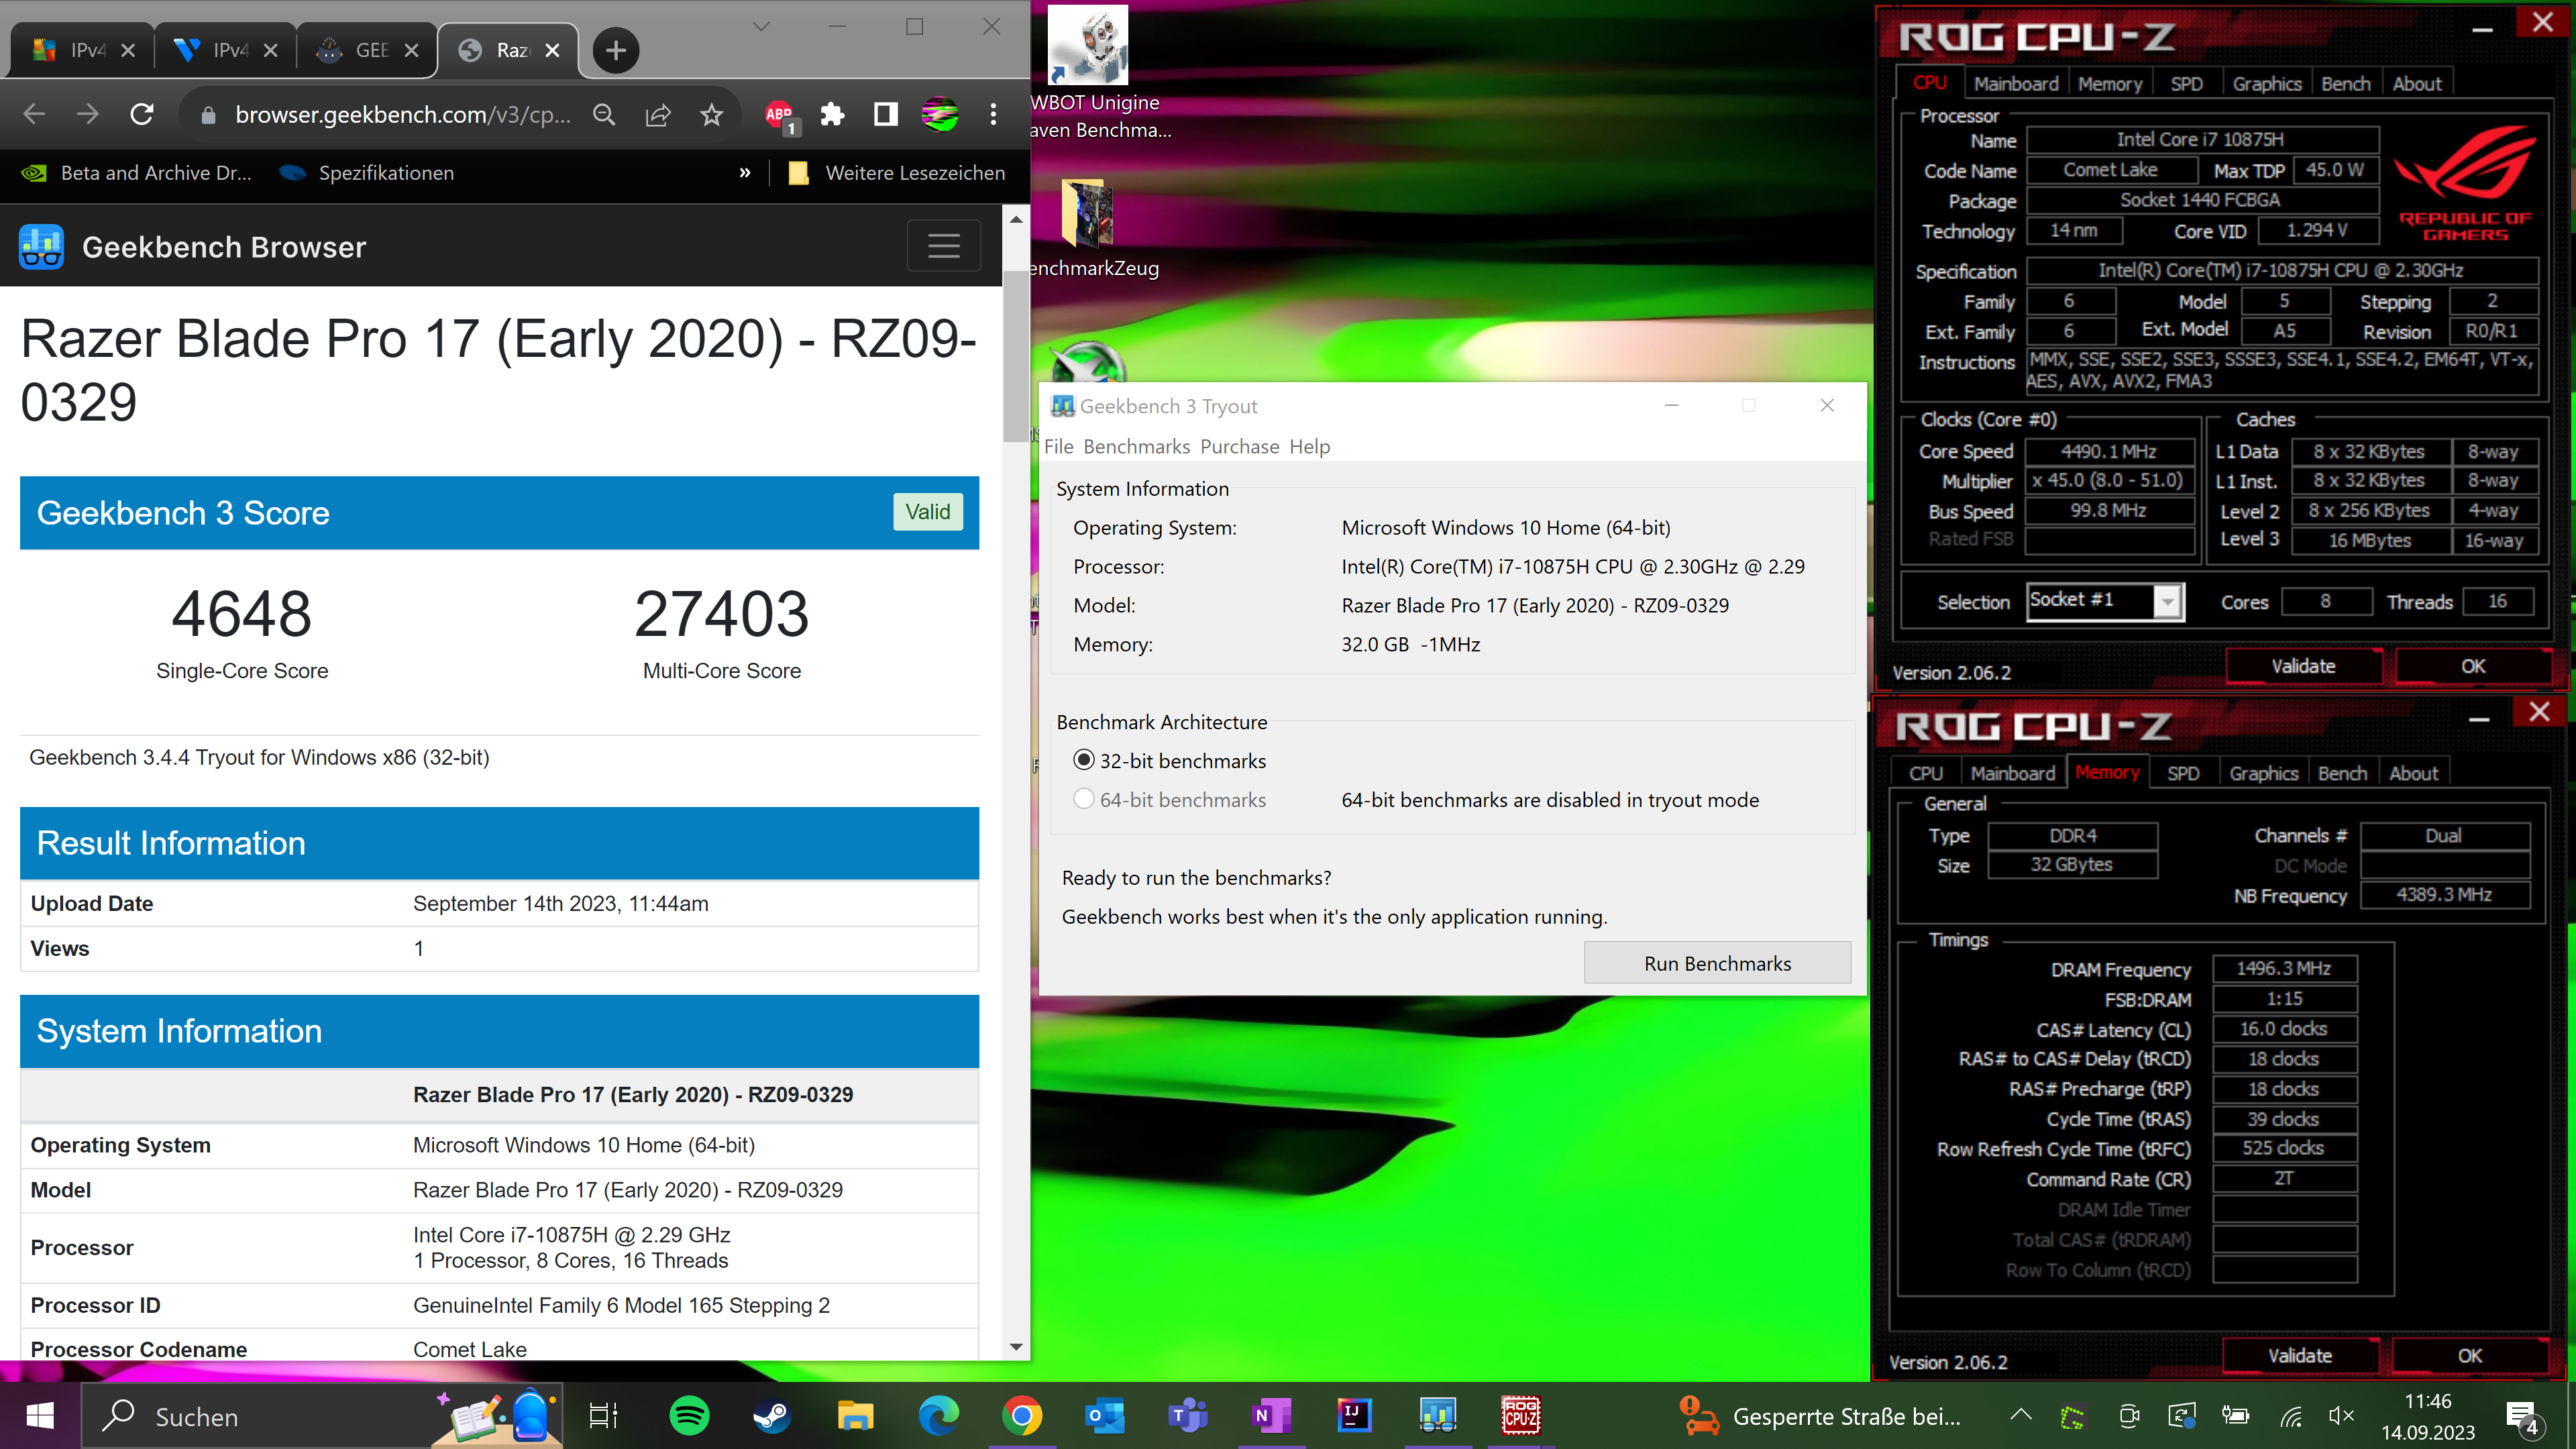Open Bench tab in lower CPU-Z window
The width and height of the screenshot is (2576, 1449).
(x=2342, y=773)
